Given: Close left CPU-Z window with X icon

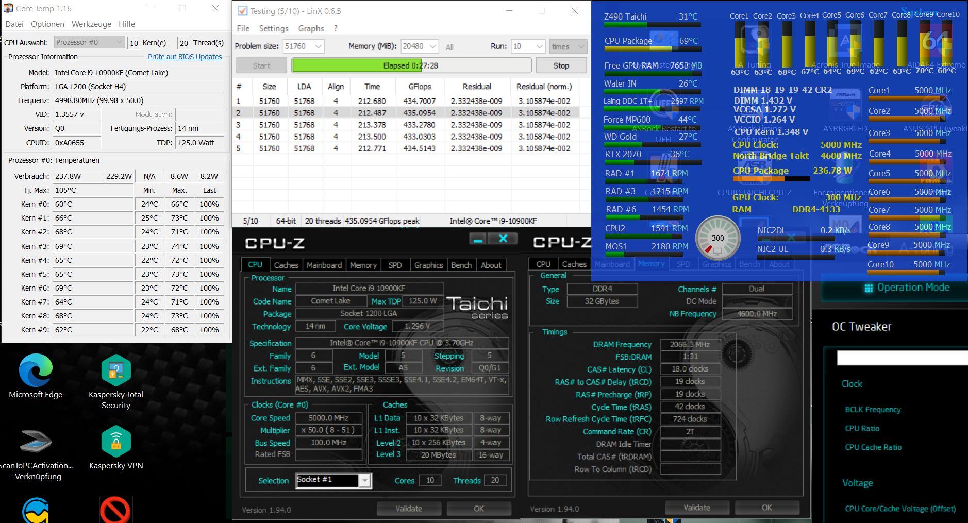Looking at the screenshot, I should (503, 239).
